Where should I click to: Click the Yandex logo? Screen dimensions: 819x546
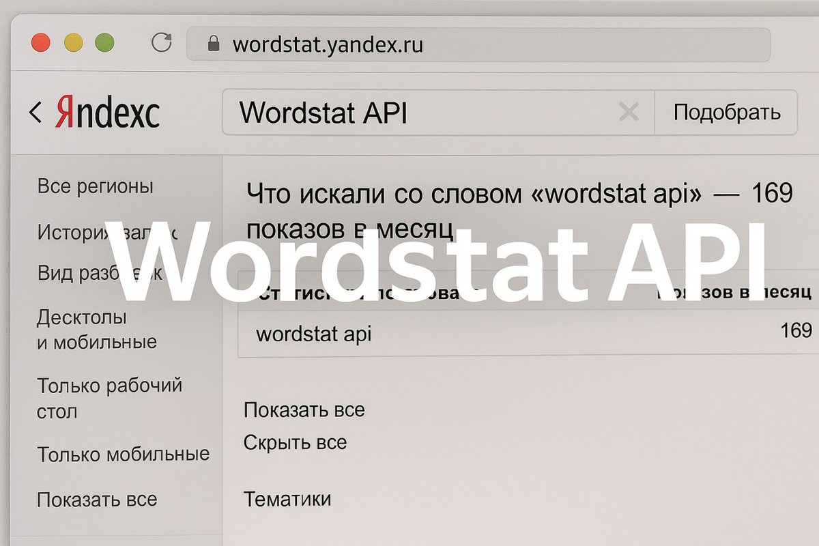(x=107, y=112)
